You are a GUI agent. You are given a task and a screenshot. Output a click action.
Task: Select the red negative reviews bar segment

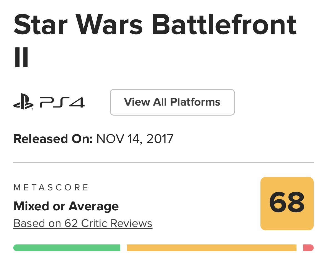[308, 248]
